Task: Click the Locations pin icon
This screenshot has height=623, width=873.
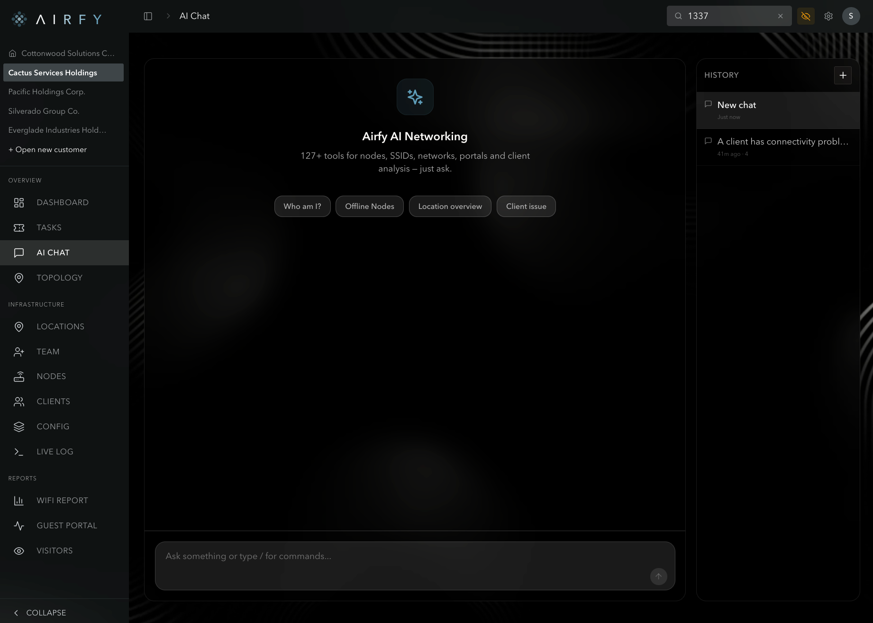Action: [19, 327]
